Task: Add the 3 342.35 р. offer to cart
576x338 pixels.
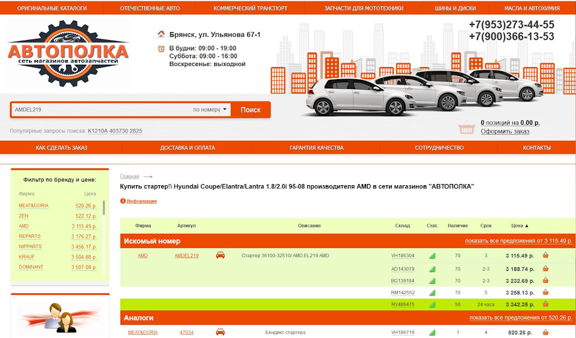Action: tap(545, 304)
